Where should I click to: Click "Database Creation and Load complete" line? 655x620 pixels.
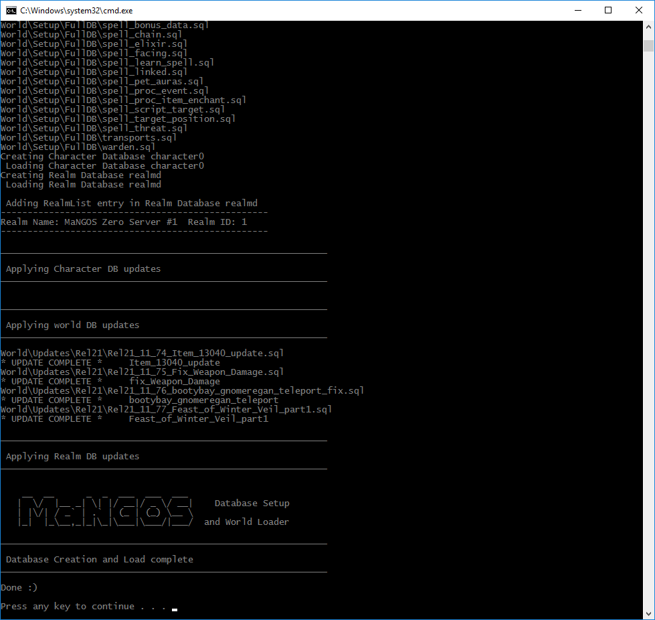tap(100, 559)
